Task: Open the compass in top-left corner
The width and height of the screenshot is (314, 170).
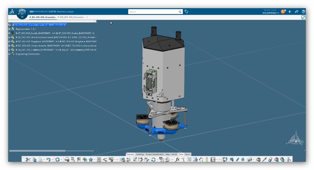Action: pos(22,13)
